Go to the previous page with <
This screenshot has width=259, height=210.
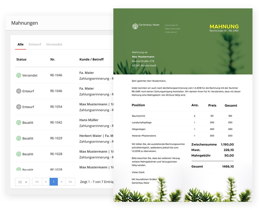[x=46, y=182]
